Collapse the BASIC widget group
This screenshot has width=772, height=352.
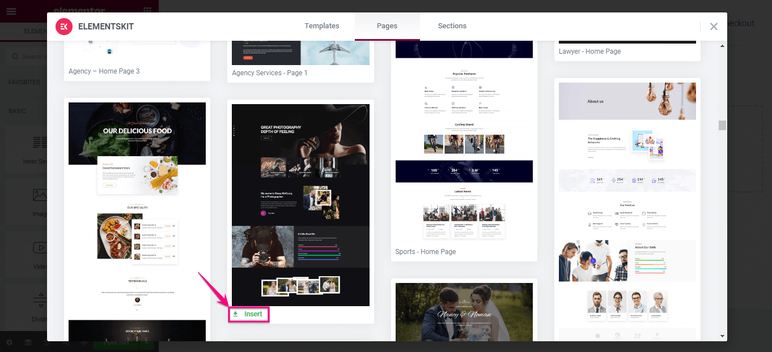(18, 111)
